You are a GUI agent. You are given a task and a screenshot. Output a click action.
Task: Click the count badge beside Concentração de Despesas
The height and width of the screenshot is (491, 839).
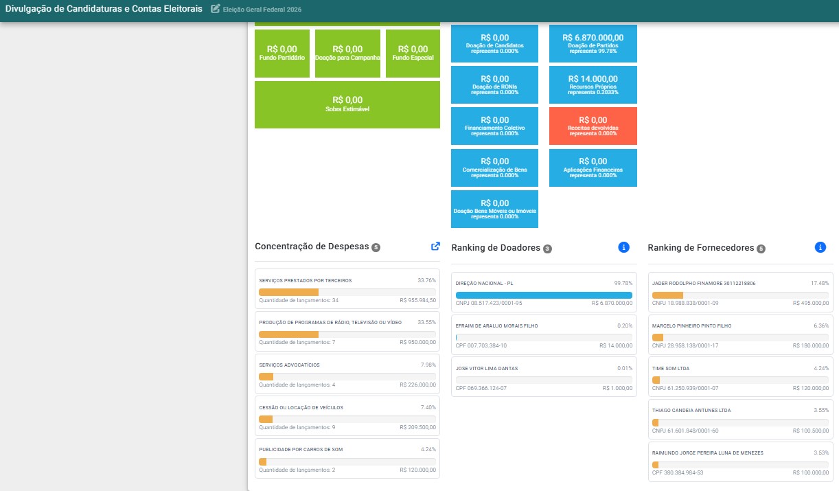pyautogui.click(x=376, y=247)
